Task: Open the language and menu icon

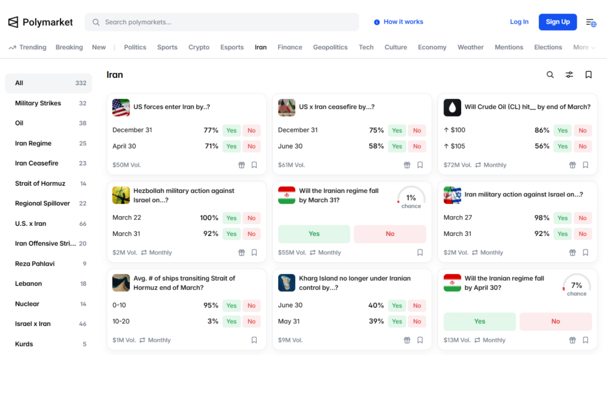Action: click(x=591, y=22)
